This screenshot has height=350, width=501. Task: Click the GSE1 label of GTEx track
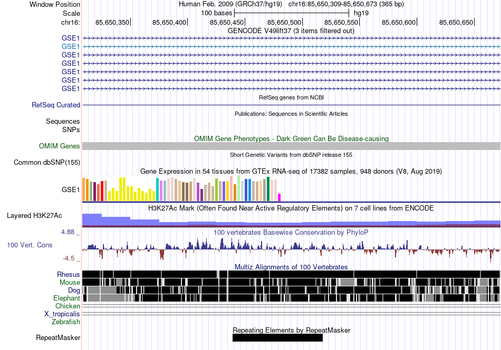pyautogui.click(x=71, y=189)
